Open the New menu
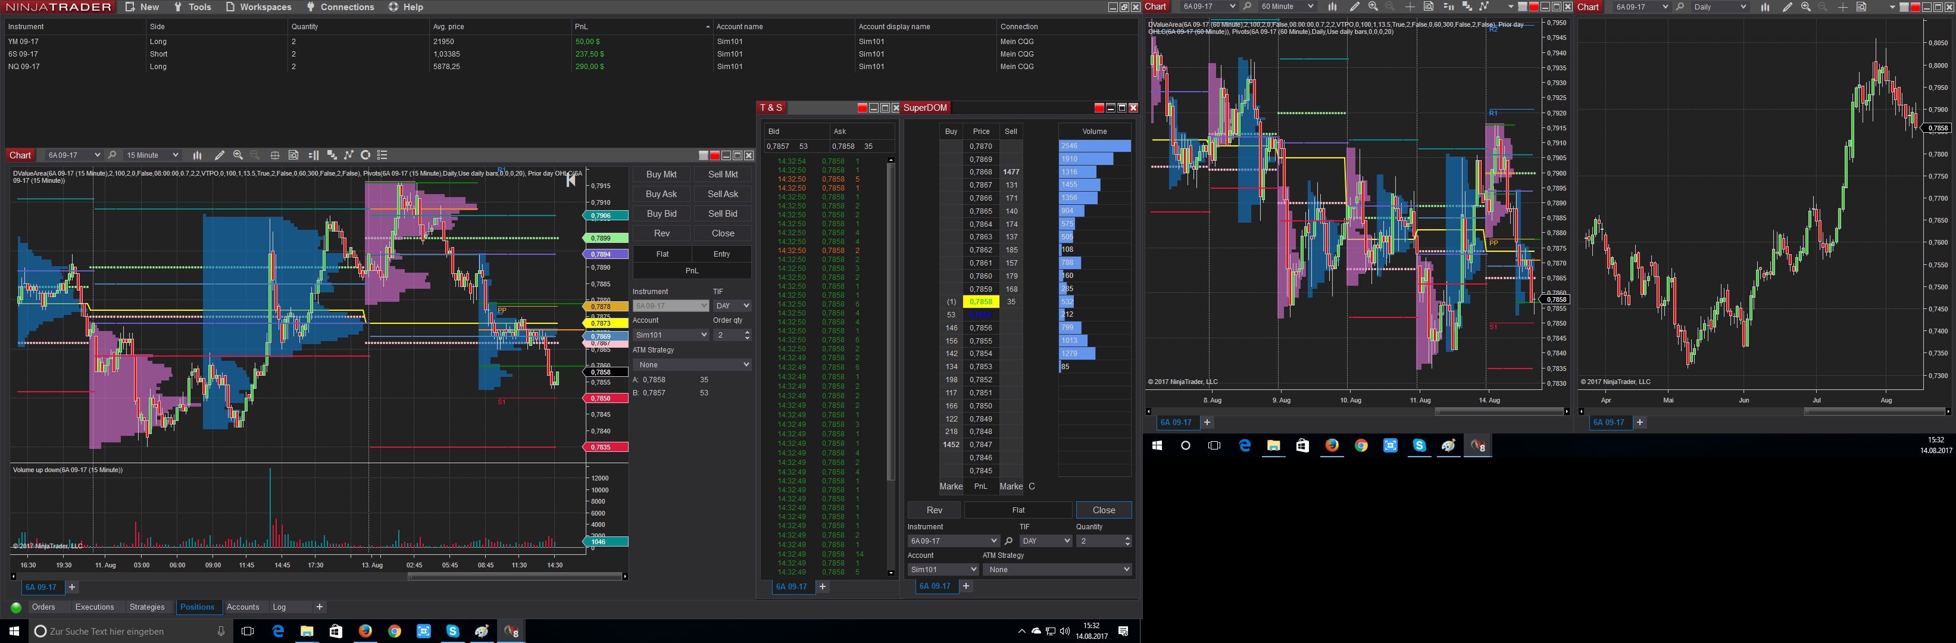The width and height of the screenshot is (1956, 643). (x=142, y=7)
